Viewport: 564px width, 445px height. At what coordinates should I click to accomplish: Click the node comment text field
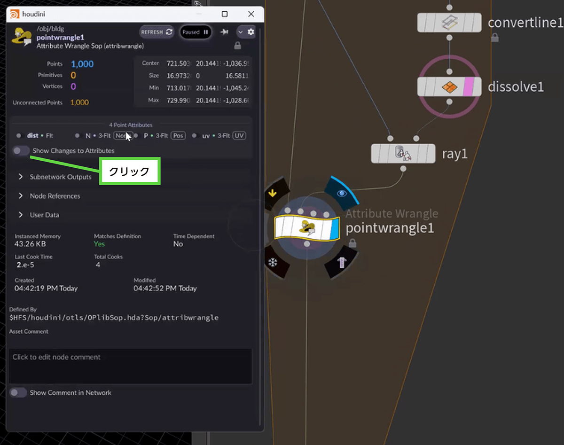point(130,366)
